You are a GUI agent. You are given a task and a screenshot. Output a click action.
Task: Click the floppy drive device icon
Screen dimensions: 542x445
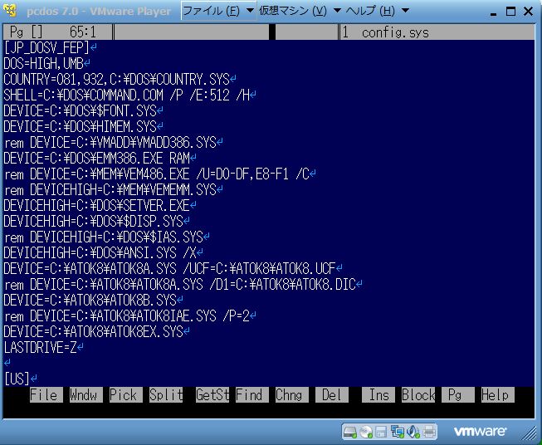click(381, 432)
